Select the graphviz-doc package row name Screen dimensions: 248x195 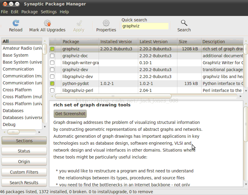(75, 56)
